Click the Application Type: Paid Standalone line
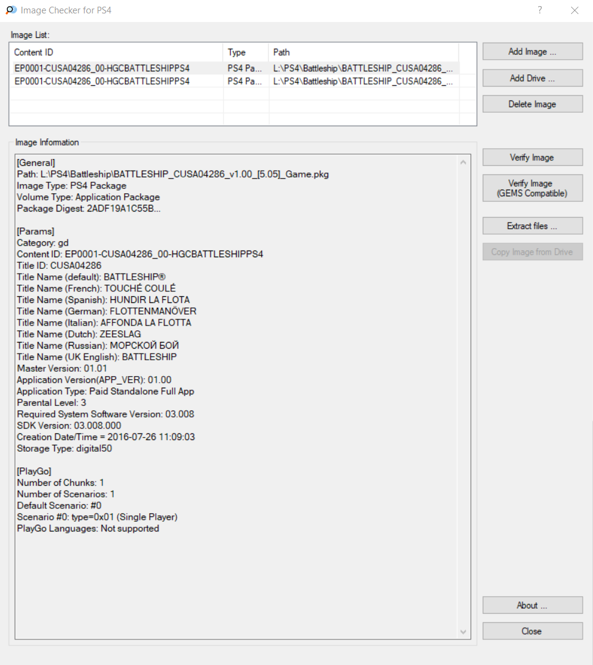 point(105,391)
